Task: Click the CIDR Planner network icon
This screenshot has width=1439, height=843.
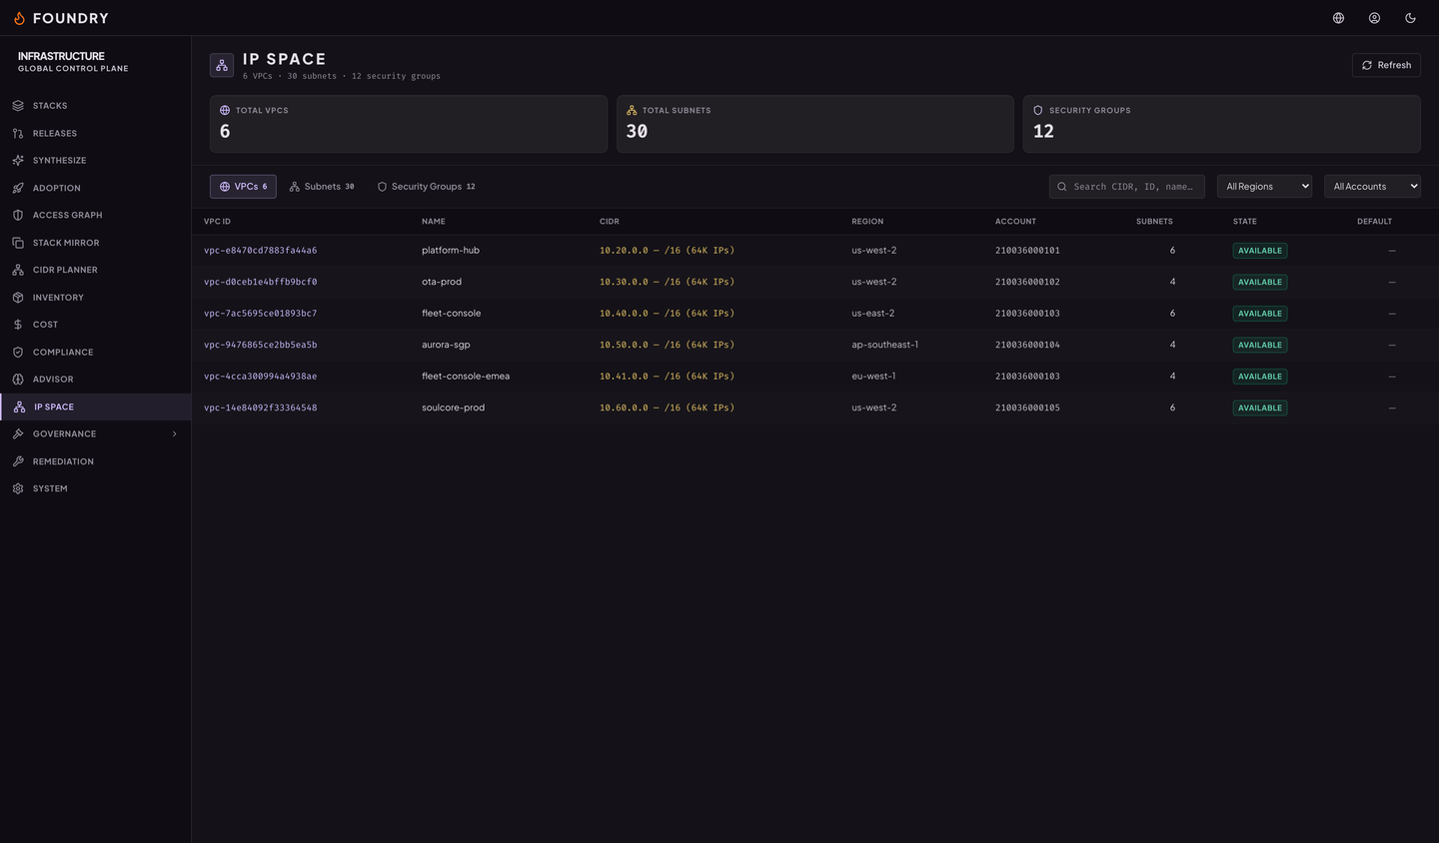Action: point(18,270)
